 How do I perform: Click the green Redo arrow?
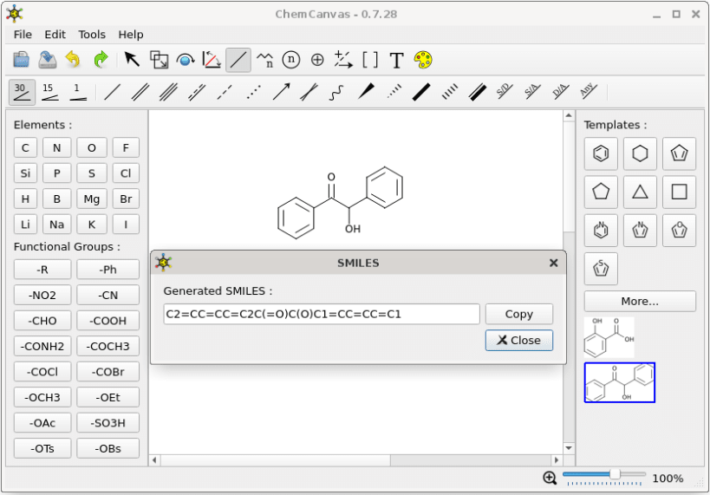click(x=101, y=60)
